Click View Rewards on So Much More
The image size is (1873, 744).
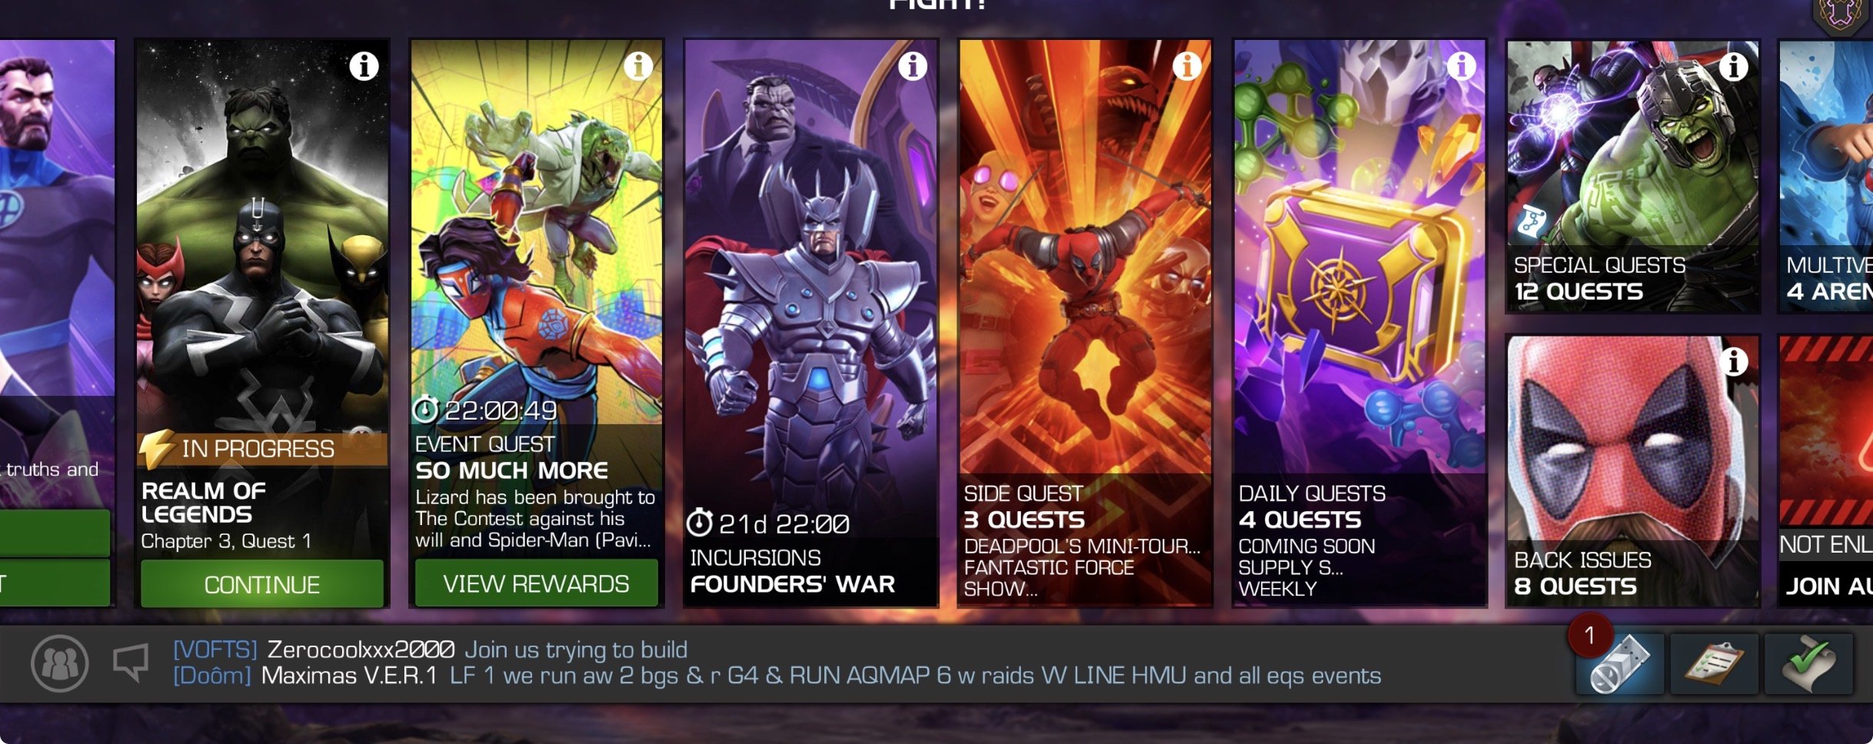(x=537, y=583)
